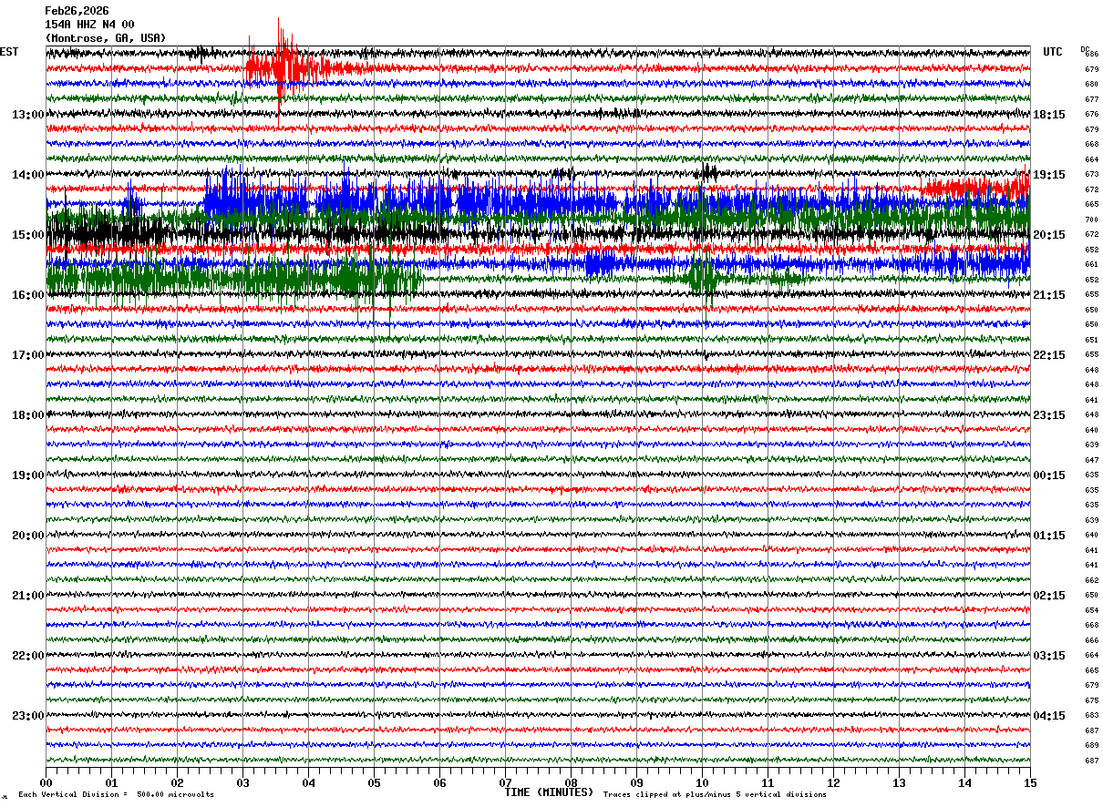Select the 19:00 EST time marker
This screenshot has height=807, width=1103.
(27, 475)
